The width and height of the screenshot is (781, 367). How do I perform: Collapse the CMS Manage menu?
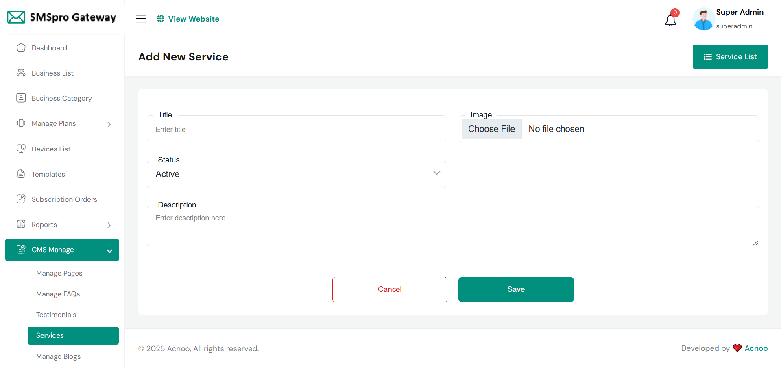[109, 251]
